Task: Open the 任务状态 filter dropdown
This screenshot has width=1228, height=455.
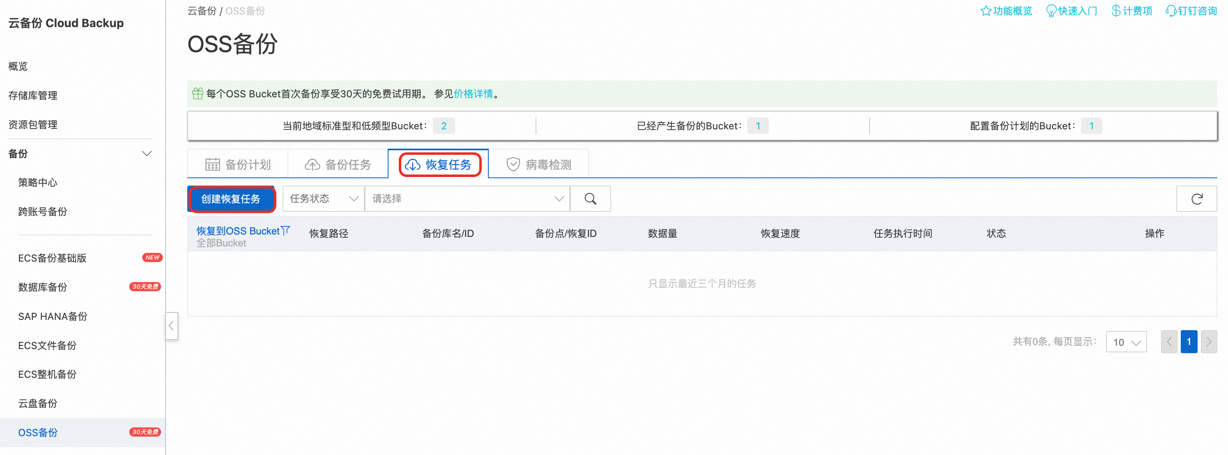Action: tap(324, 199)
